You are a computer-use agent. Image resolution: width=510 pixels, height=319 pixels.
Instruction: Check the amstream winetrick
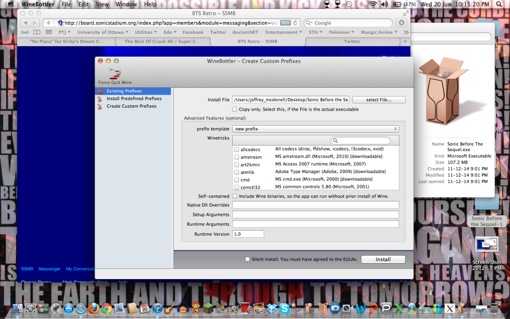(237, 157)
